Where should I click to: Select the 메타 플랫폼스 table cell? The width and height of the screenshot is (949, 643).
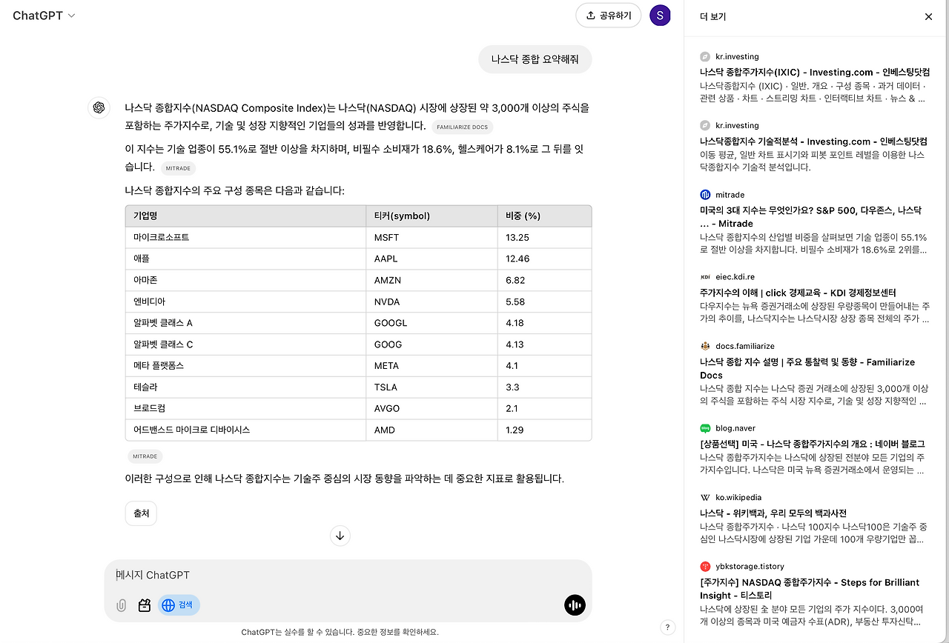[x=246, y=366]
